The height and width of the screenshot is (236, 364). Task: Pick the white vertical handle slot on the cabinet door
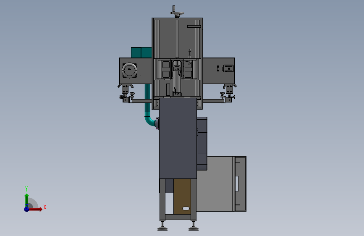click(x=237, y=184)
